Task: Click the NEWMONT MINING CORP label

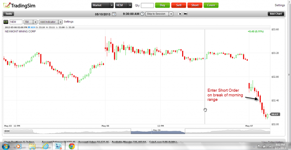Action: (20, 32)
